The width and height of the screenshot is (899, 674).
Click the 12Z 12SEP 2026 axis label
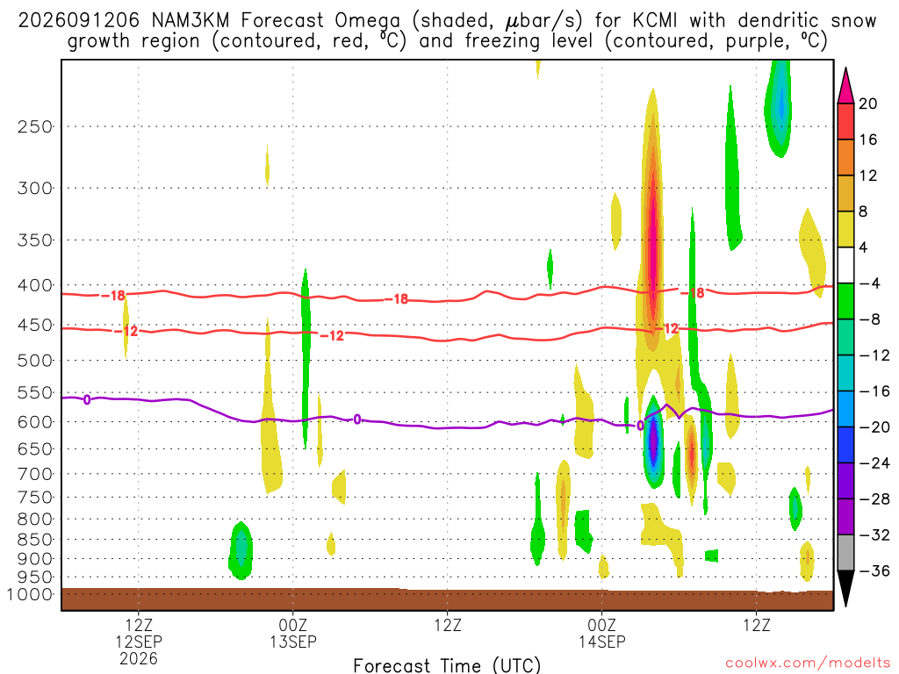pos(139,642)
